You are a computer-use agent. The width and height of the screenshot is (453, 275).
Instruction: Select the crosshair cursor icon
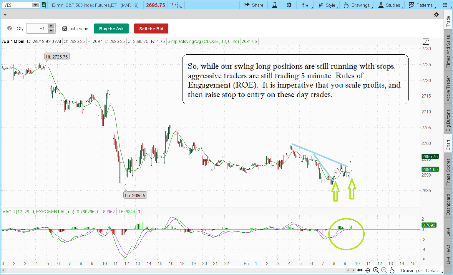coord(368,270)
